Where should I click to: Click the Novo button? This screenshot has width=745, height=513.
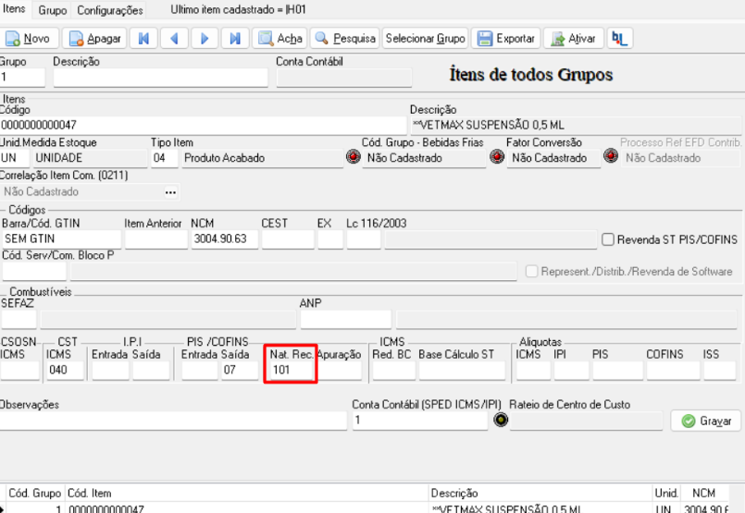click(x=29, y=39)
